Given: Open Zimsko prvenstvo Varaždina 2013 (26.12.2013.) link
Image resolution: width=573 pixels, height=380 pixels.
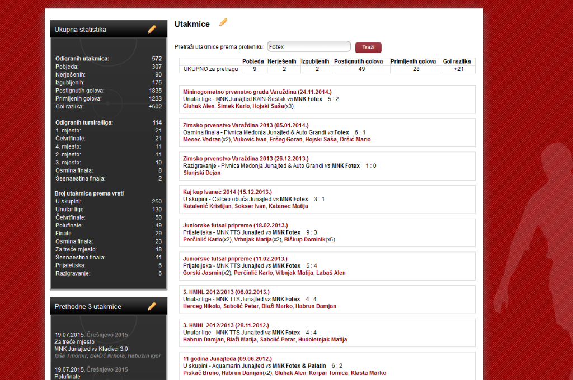Looking at the screenshot, I should point(246,159).
